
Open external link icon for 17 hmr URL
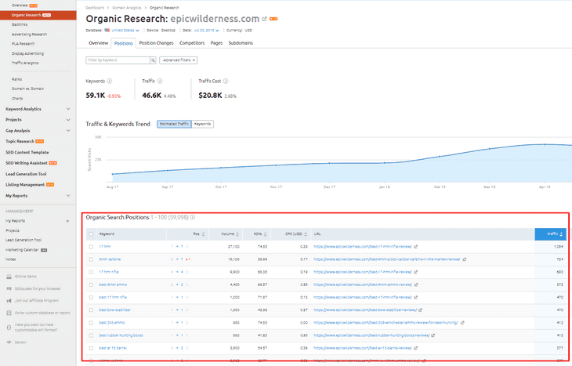click(416, 247)
